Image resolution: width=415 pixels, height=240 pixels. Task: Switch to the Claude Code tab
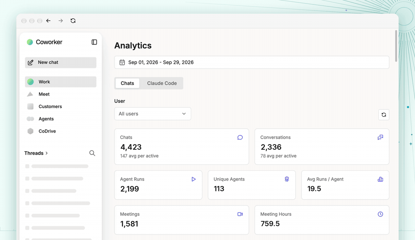tap(162, 83)
